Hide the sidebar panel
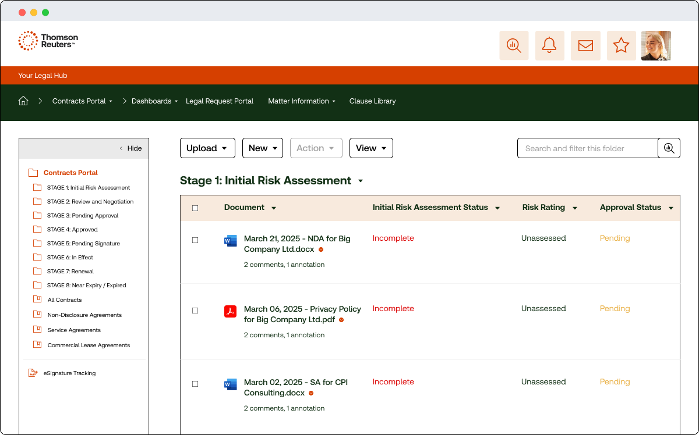This screenshot has width=699, height=435. 130,148
